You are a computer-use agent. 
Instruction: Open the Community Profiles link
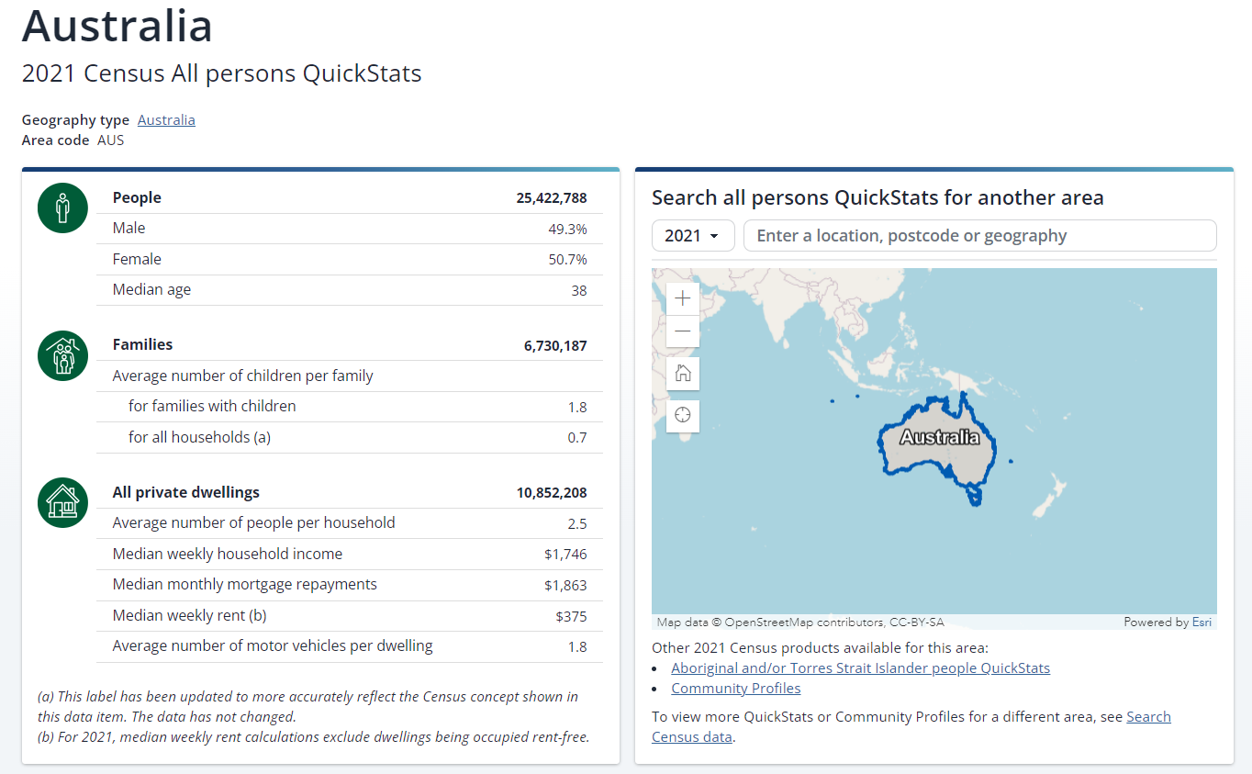pyautogui.click(x=735, y=688)
